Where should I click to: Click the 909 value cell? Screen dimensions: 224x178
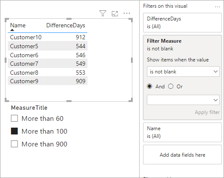click(81, 81)
